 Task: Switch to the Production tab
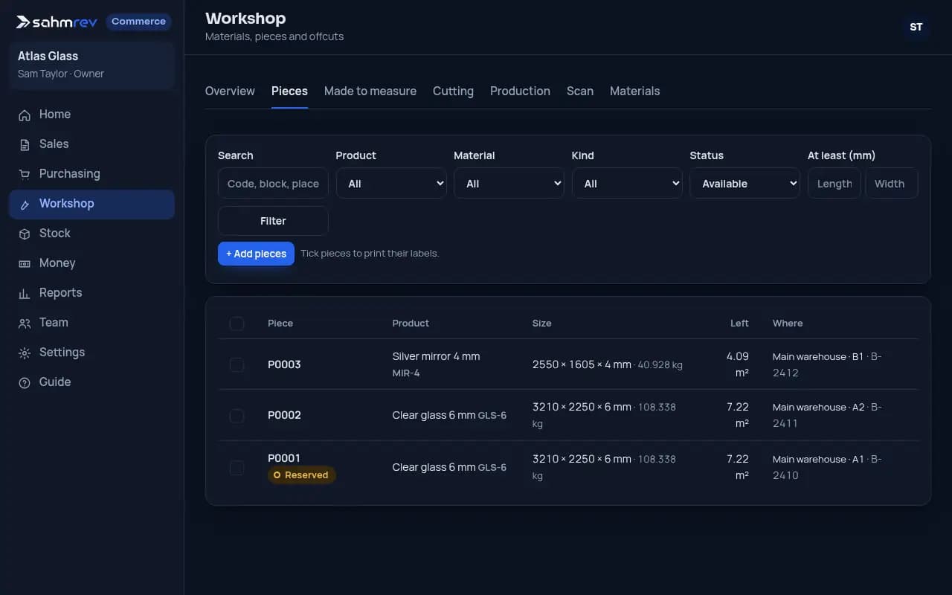tap(520, 91)
